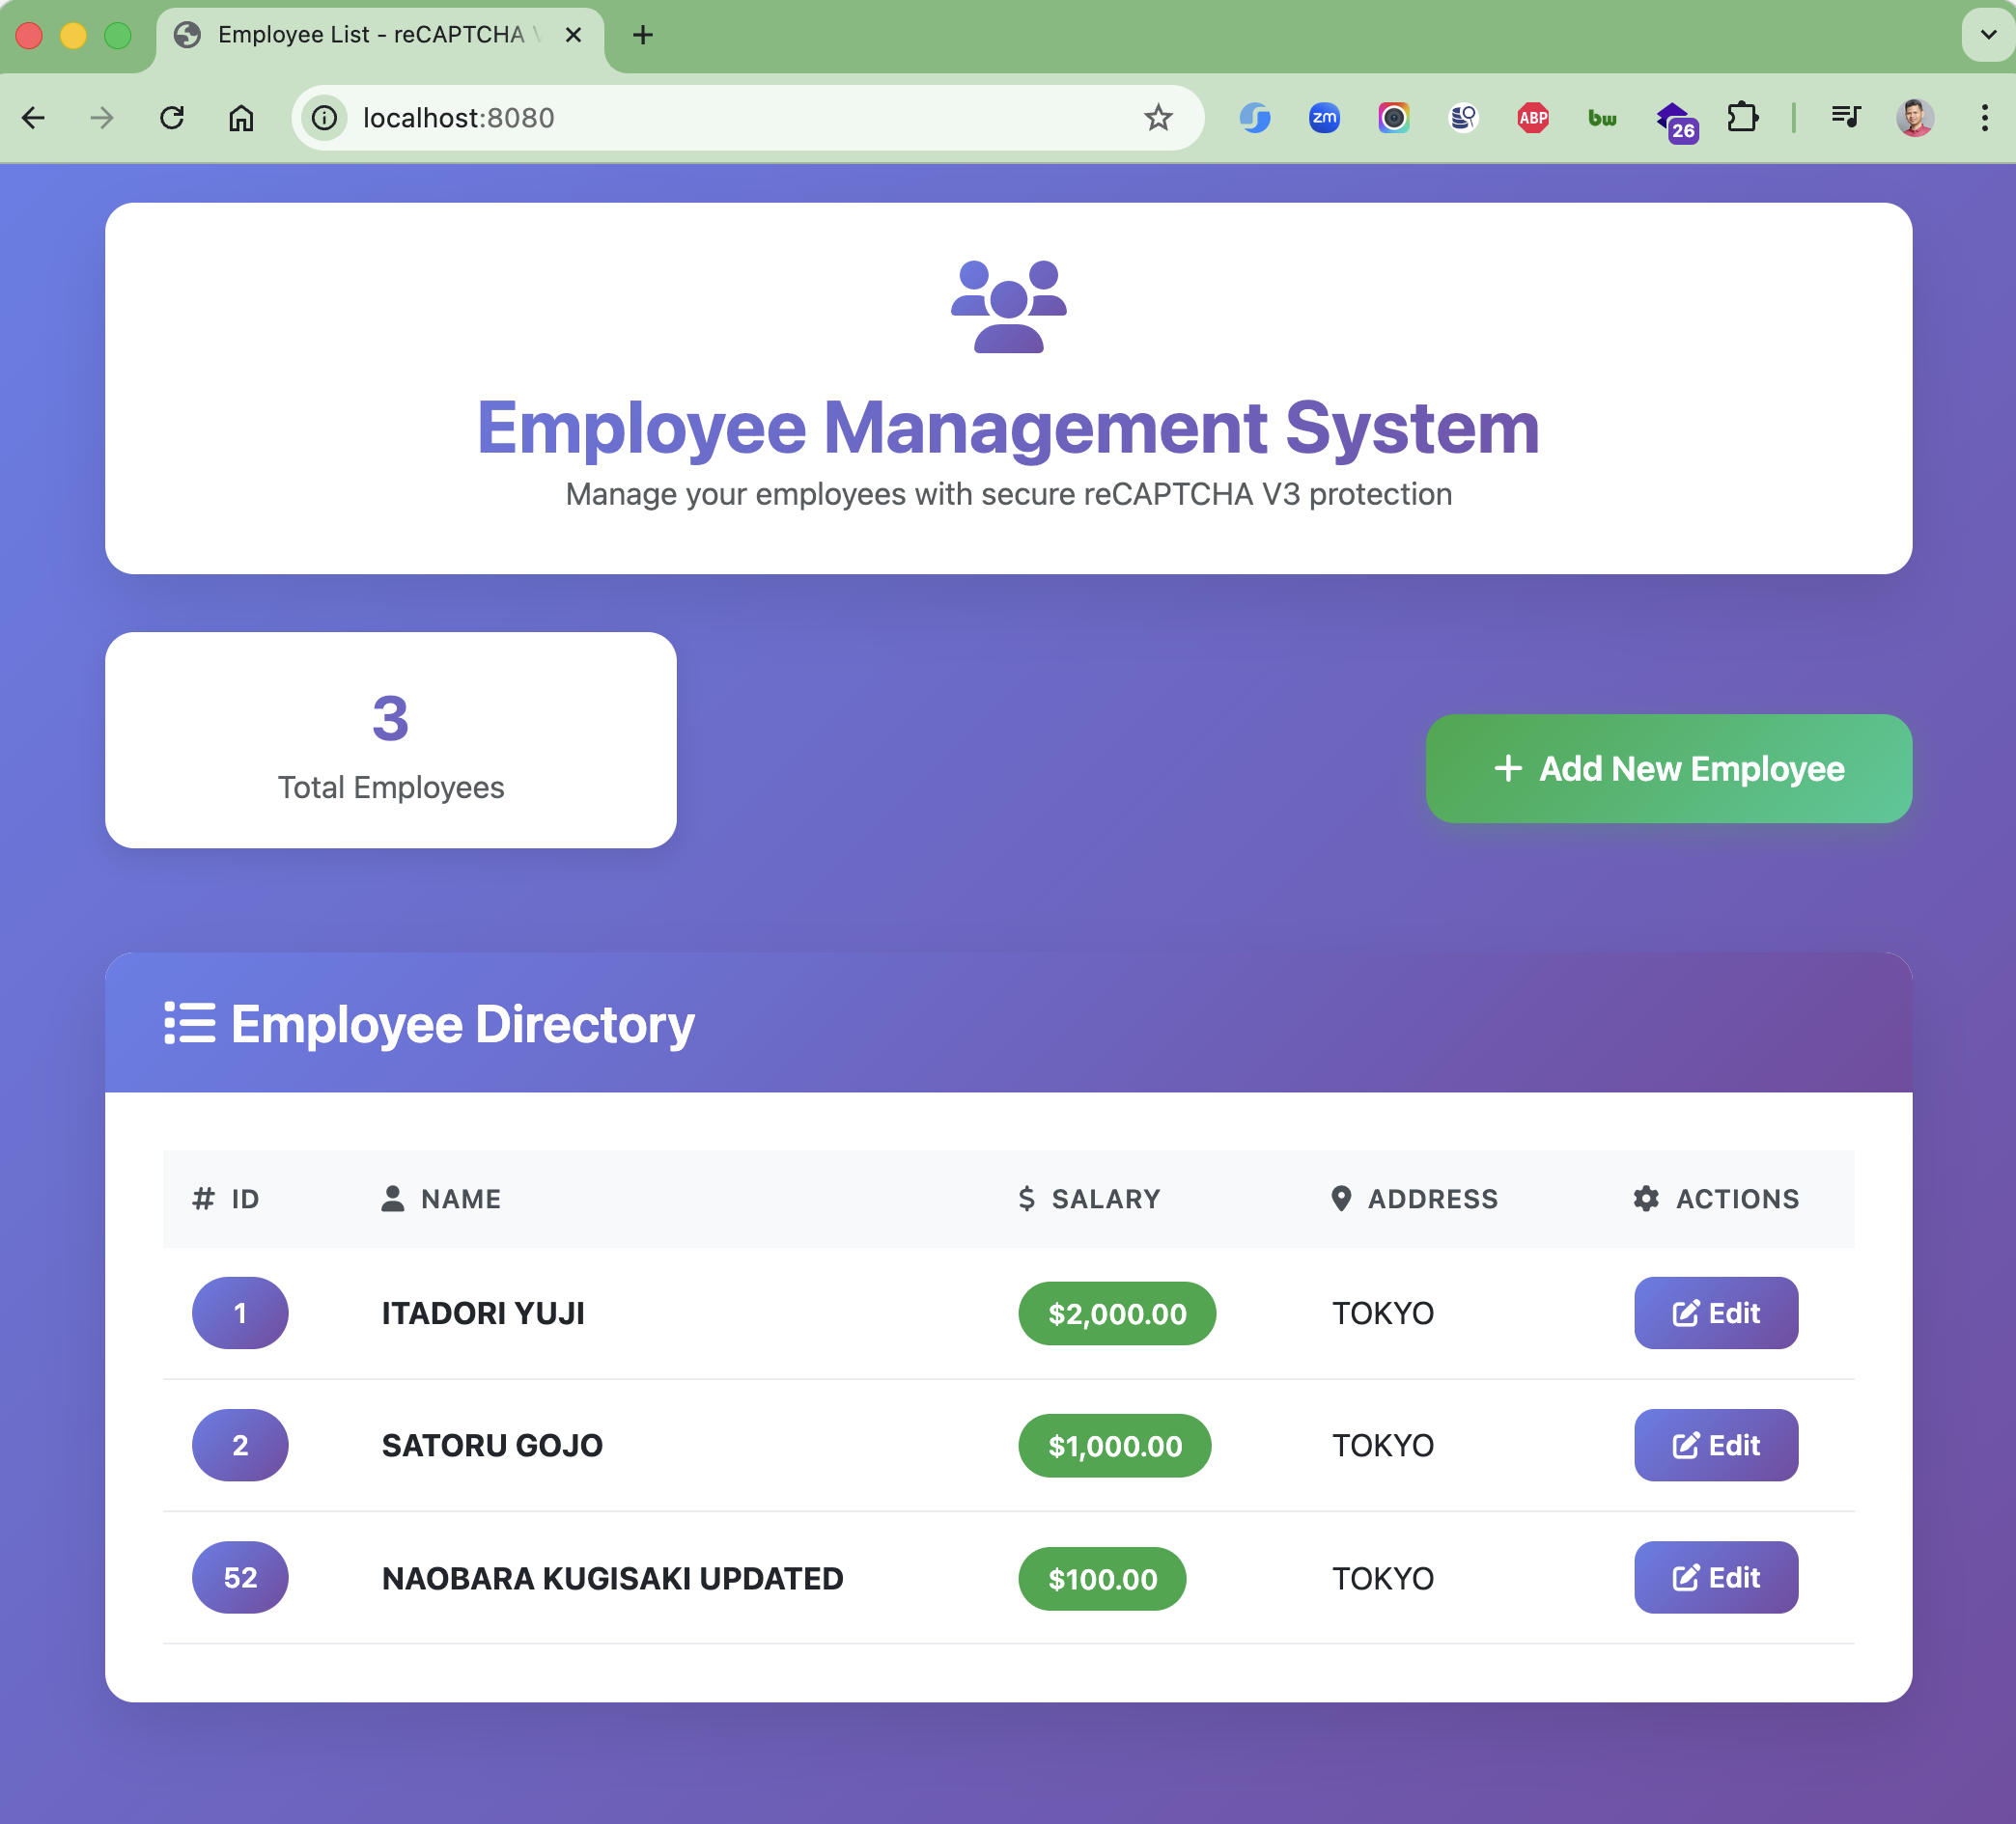This screenshot has width=2016, height=1824.
Task: Edit the Itadori Yuji employee record
Action: coord(1715,1313)
